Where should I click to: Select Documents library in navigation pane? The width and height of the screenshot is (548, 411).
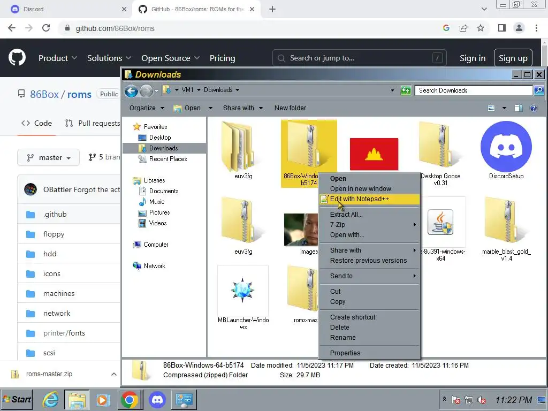(x=164, y=191)
